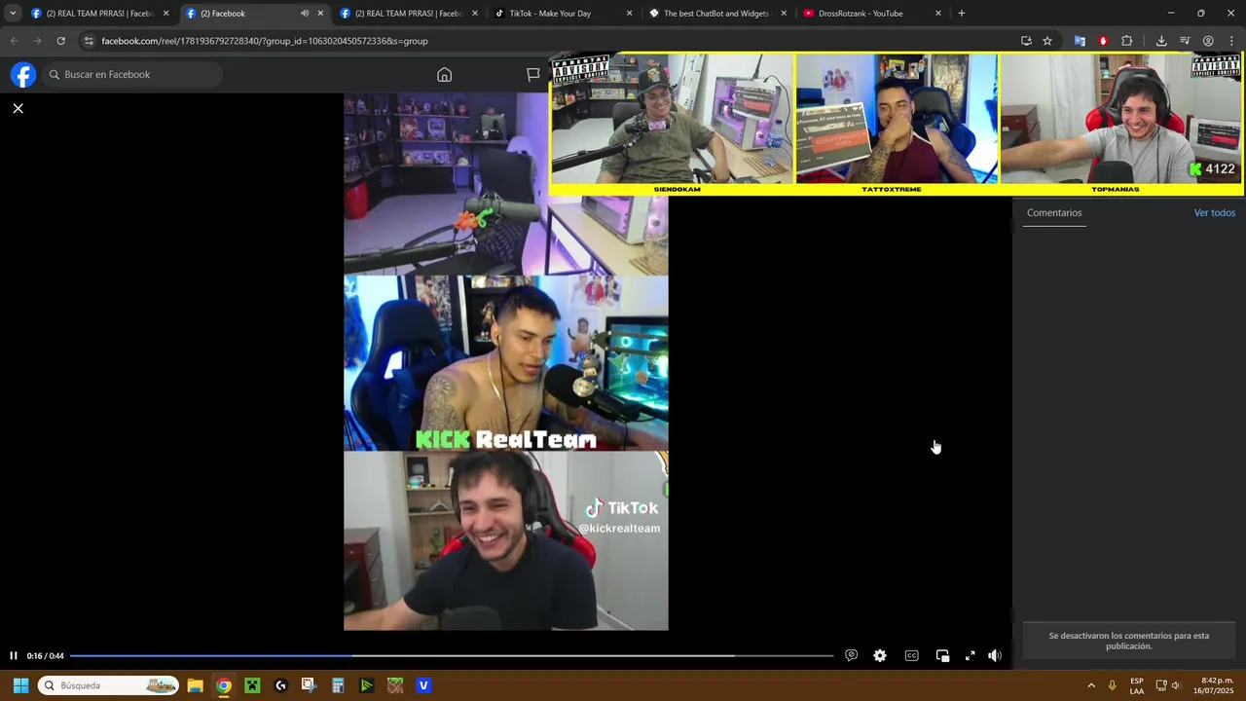This screenshot has height=701, width=1246.
Task: Open Facebook home via logo
Action: pos(23,75)
